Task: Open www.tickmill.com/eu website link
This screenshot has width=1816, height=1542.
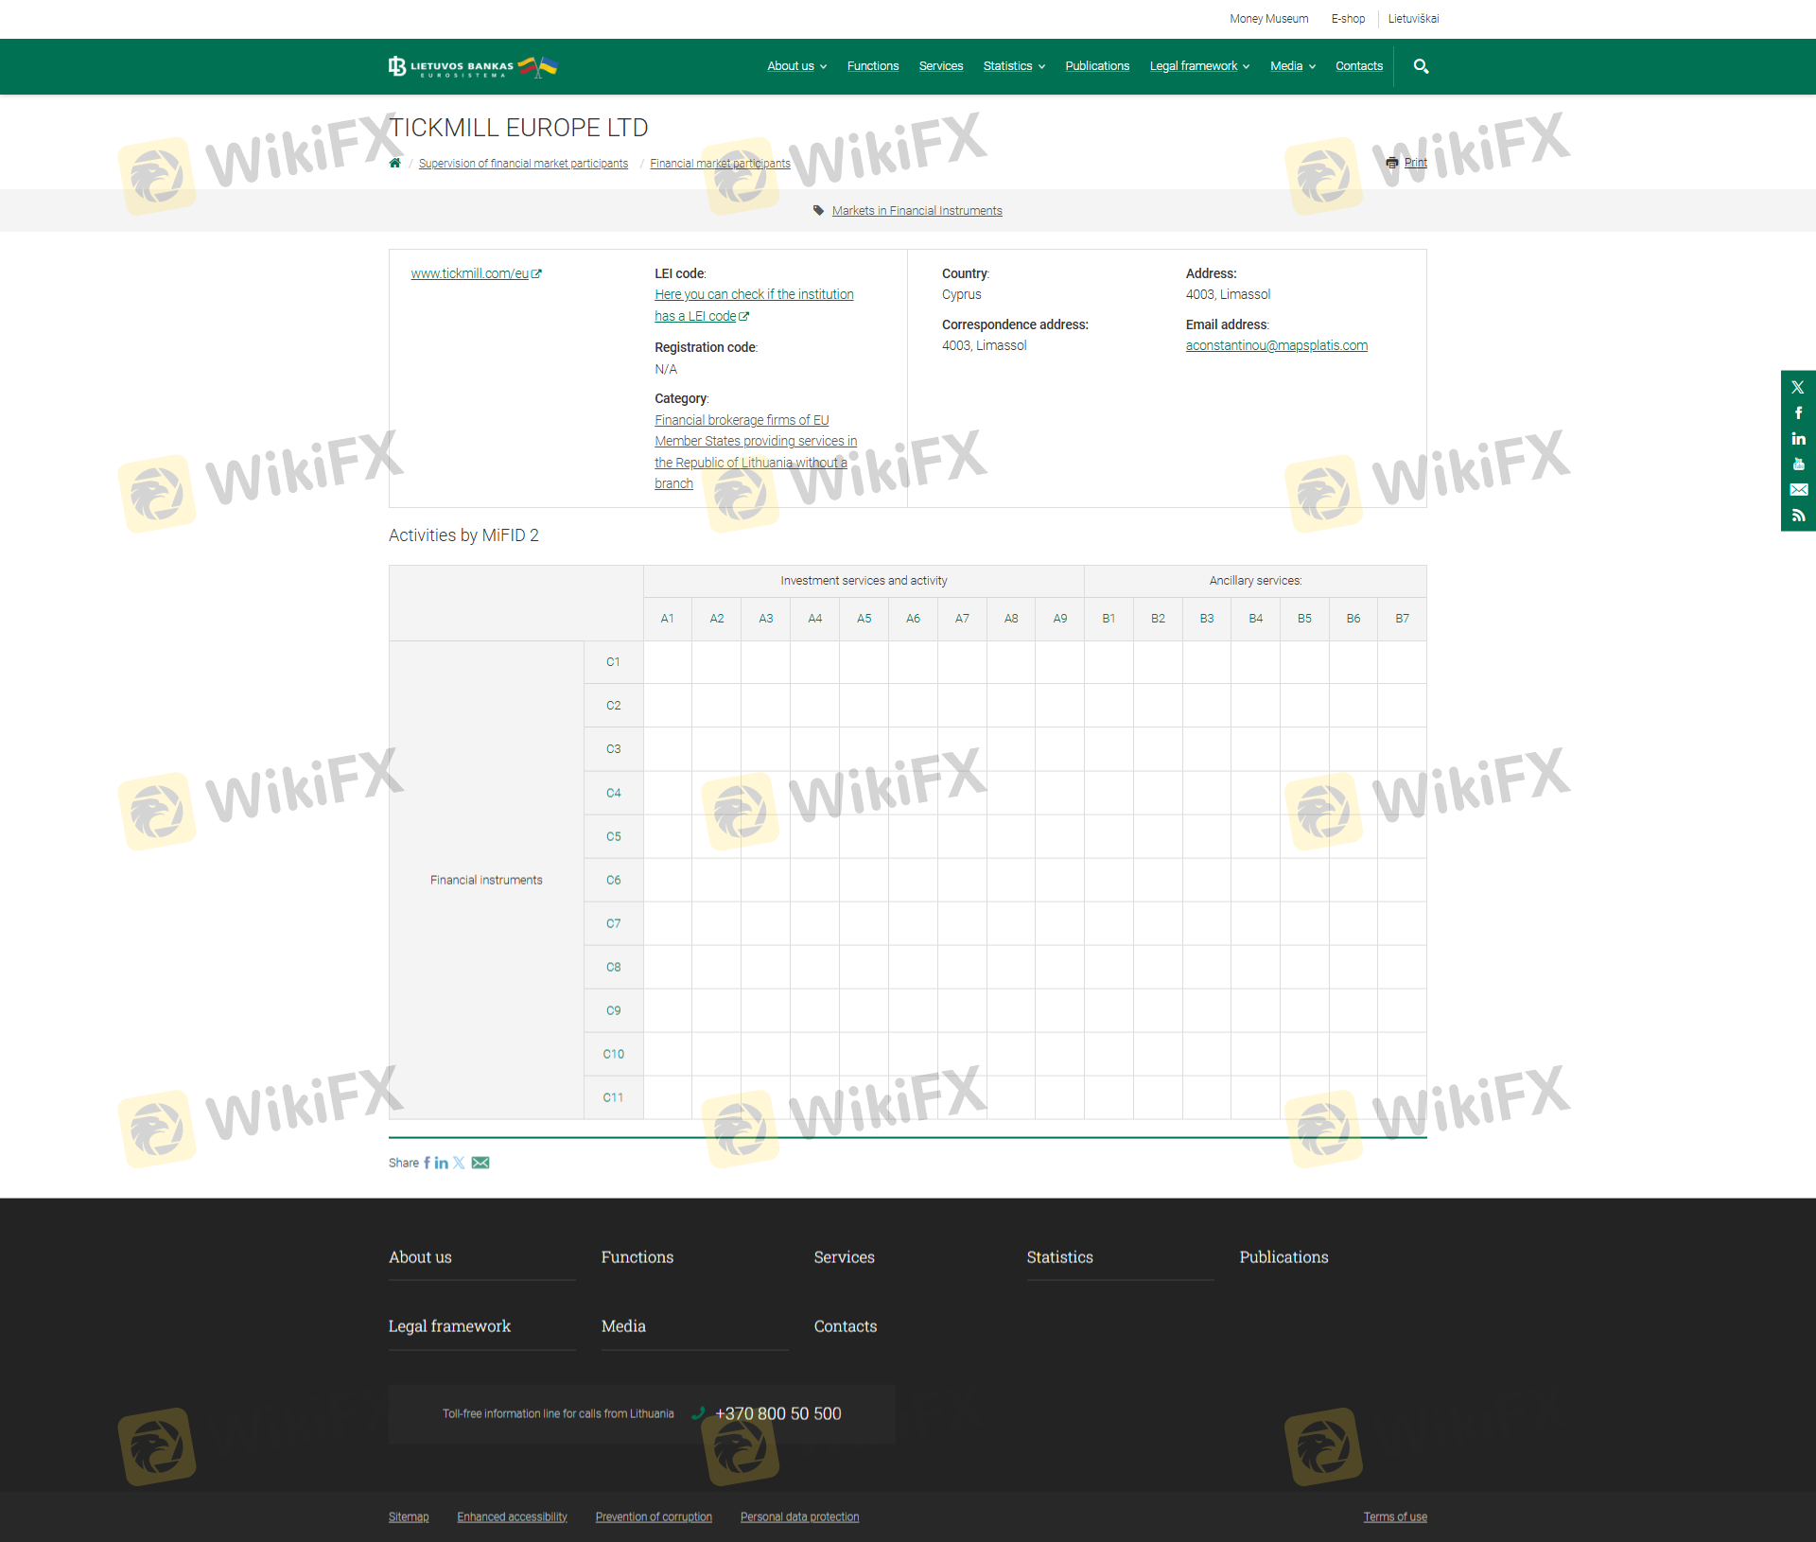Action: point(470,273)
